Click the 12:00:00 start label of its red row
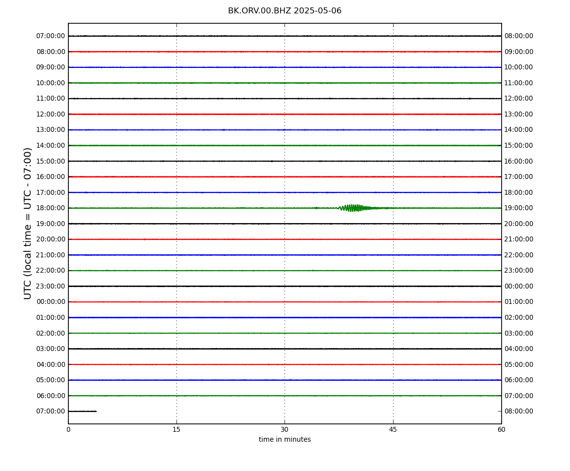Screen dimensions: 570x471 click(51, 114)
